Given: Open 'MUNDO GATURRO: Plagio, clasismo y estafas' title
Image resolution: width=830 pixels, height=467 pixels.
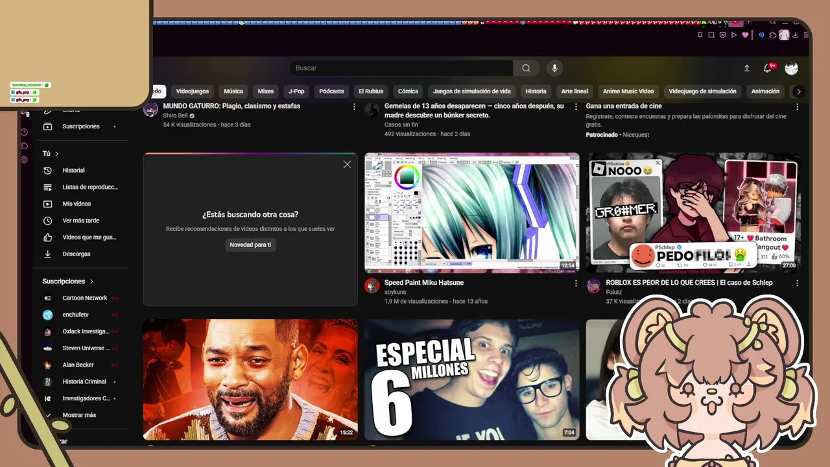Looking at the screenshot, I should coord(231,106).
